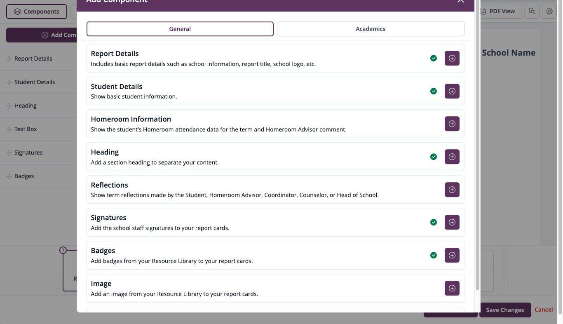563x324 pixels.
Task: Click the drag handle icon beside sidebar Badges
Action: 9,176
